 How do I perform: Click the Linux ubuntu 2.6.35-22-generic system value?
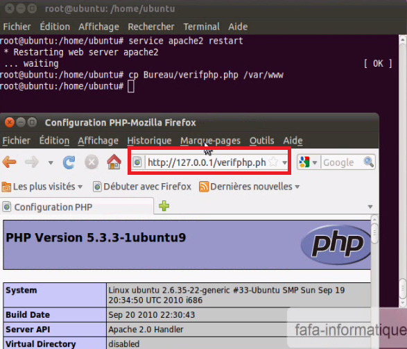[226, 295]
